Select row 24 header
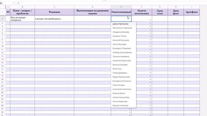 coord(2,92)
